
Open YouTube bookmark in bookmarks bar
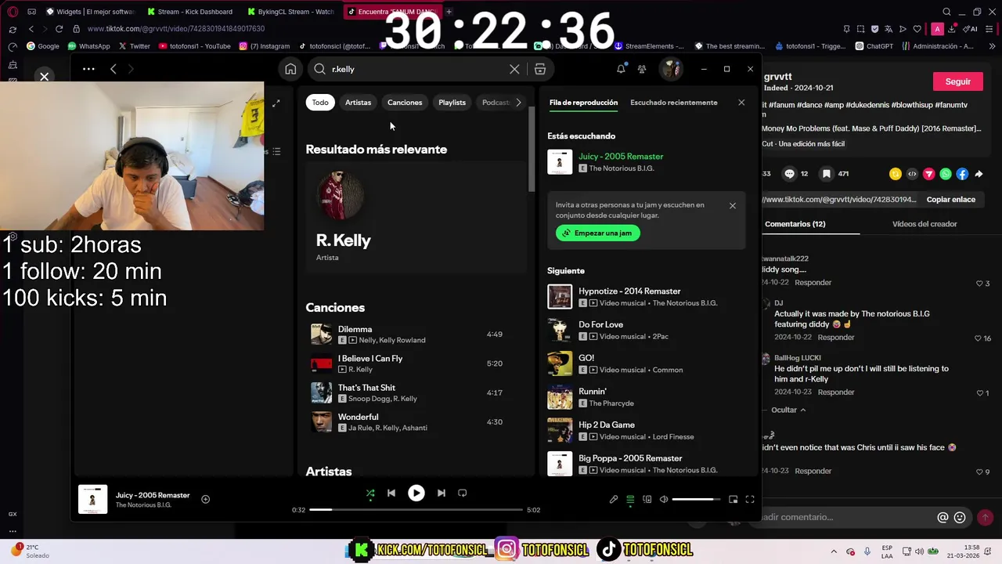click(194, 46)
